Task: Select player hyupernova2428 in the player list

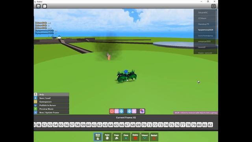Action: pyautogui.click(x=206, y=30)
